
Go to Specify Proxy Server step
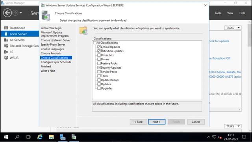point(53,45)
